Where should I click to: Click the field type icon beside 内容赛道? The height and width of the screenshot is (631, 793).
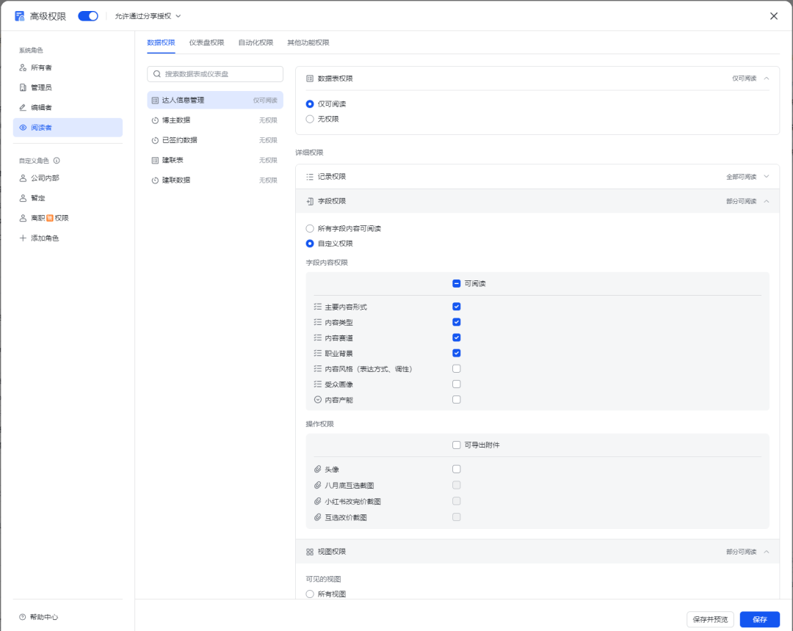[x=318, y=338]
